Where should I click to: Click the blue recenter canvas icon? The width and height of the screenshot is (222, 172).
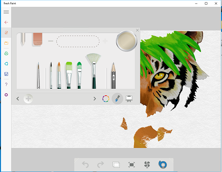[163, 165]
